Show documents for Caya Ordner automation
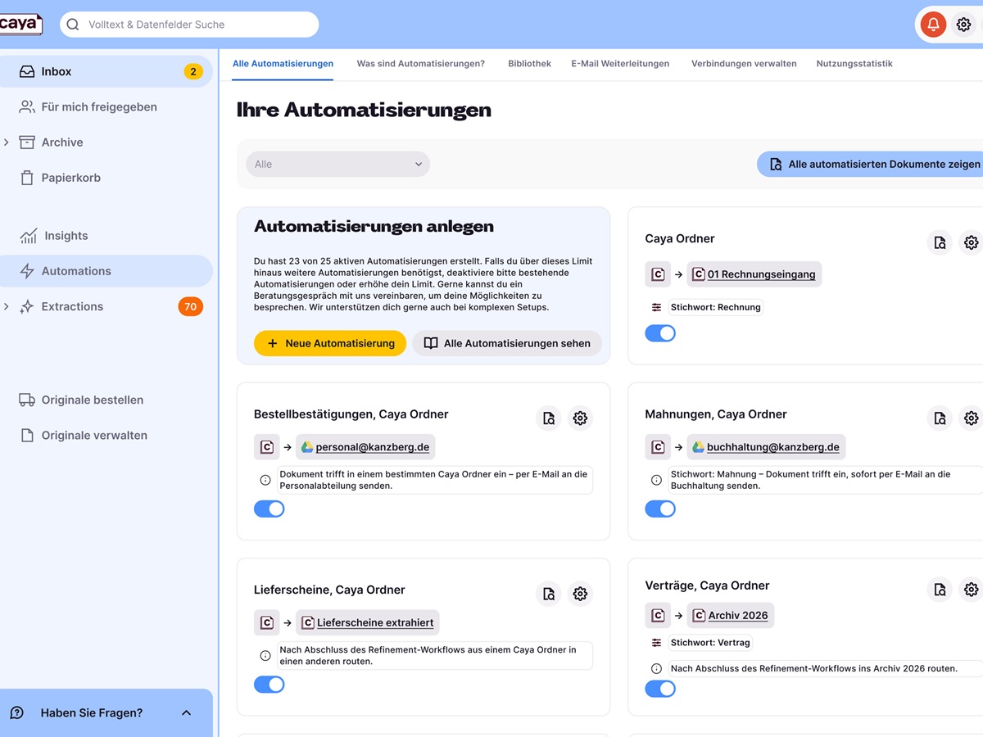 pyautogui.click(x=940, y=242)
